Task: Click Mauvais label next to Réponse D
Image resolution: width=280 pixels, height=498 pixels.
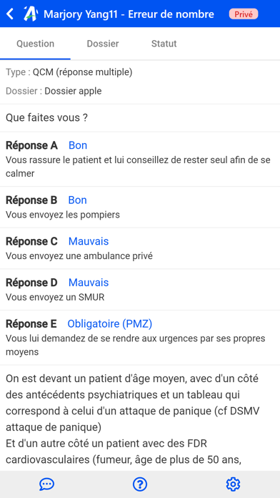Action: [x=89, y=283]
